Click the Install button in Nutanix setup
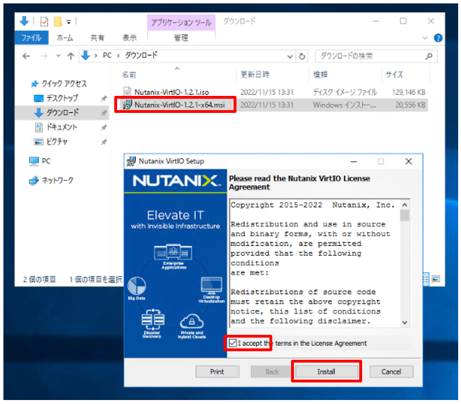This screenshot has height=404, width=461. (x=326, y=372)
